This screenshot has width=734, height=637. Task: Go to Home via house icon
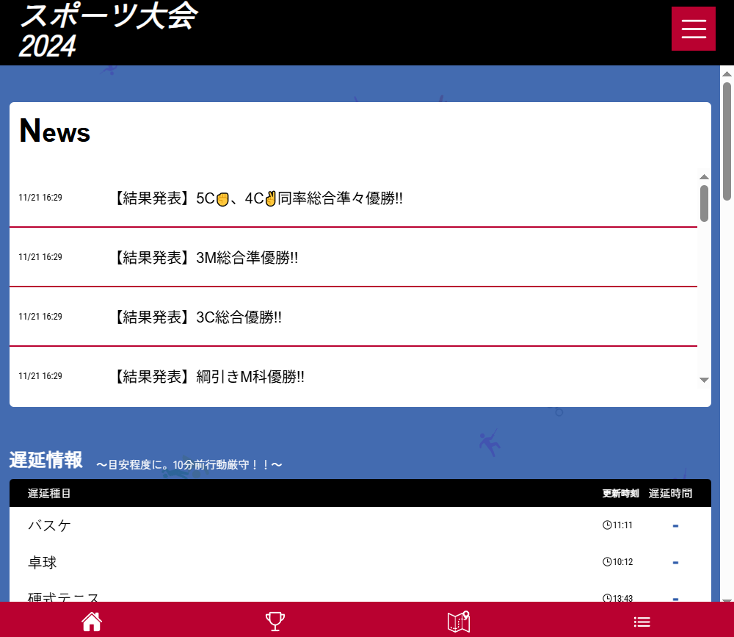(92, 621)
